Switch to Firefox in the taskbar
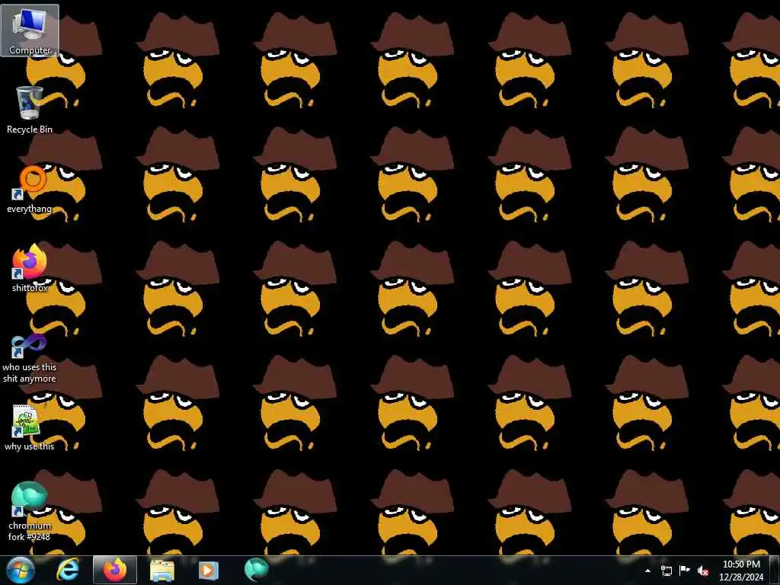This screenshot has width=780, height=585. 115,570
